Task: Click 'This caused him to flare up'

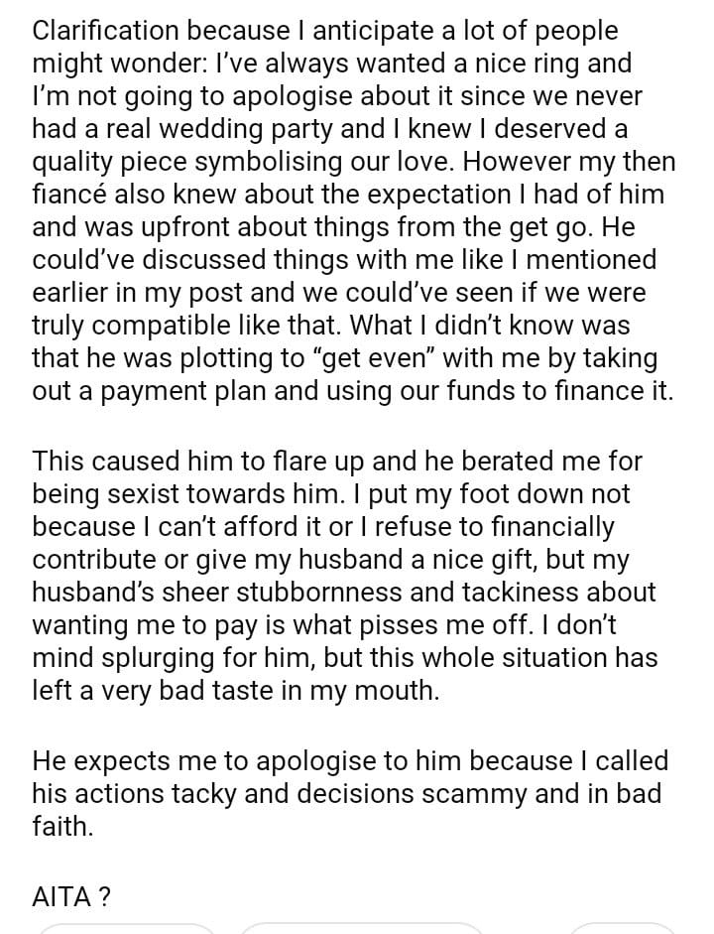Action: (x=197, y=462)
